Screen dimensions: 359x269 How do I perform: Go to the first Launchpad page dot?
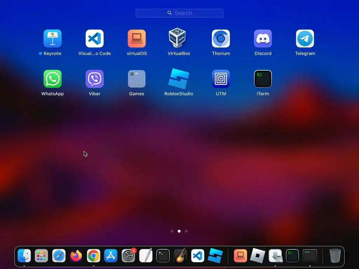tap(172, 231)
